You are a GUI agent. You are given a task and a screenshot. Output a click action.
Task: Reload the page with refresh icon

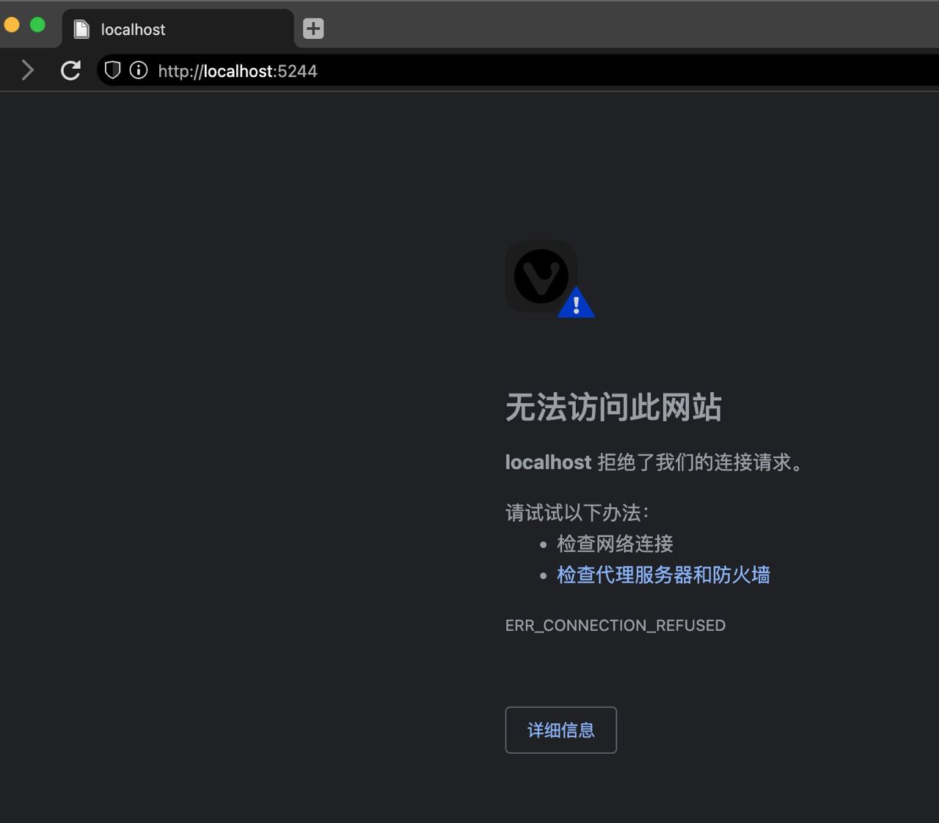coord(70,70)
